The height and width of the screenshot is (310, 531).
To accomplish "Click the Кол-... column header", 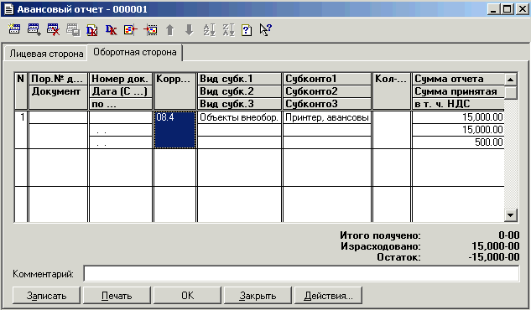I will [392, 91].
